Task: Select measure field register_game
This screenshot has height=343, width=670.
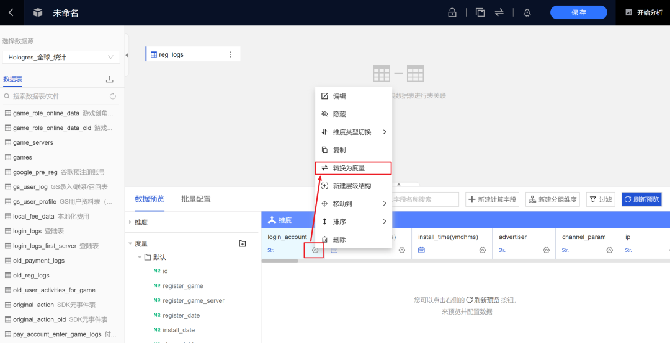Action: (183, 285)
